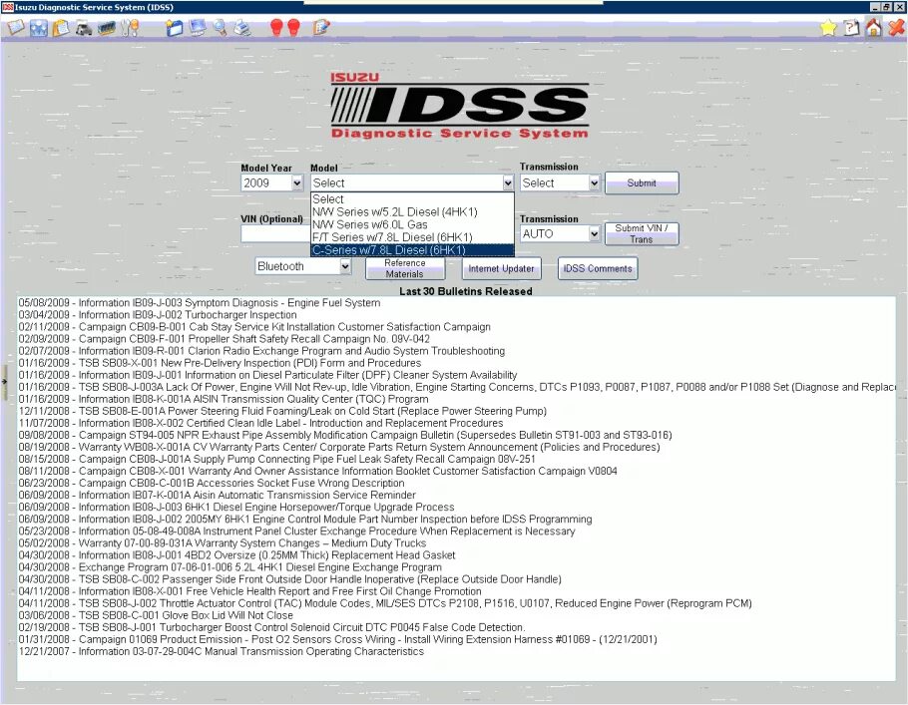Click the Home house icon
This screenshot has height=705, width=908.
coord(874,27)
